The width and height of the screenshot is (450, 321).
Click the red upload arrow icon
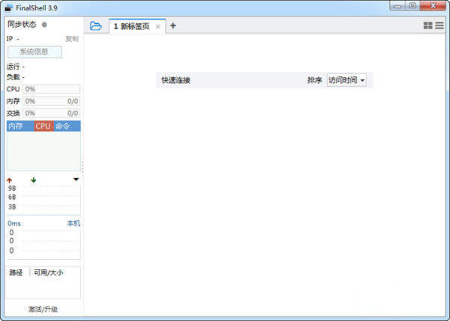(10, 180)
